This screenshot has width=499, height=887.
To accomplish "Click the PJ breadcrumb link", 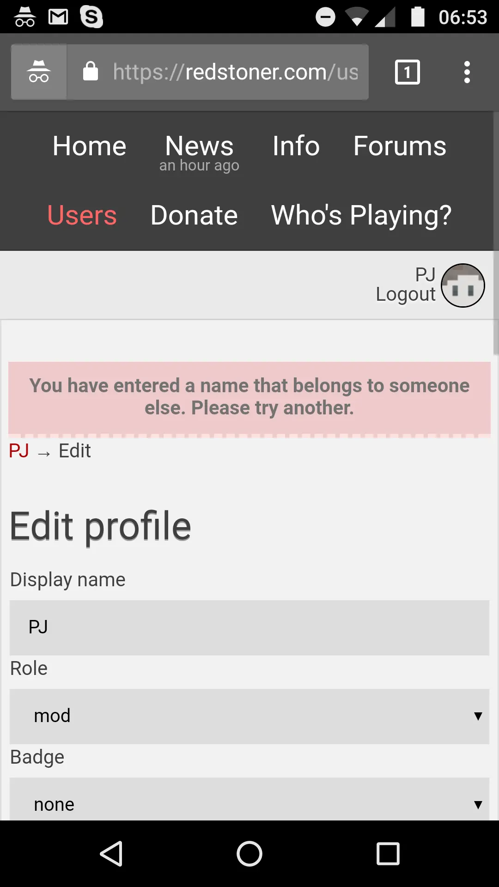I will (x=19, y=451).
